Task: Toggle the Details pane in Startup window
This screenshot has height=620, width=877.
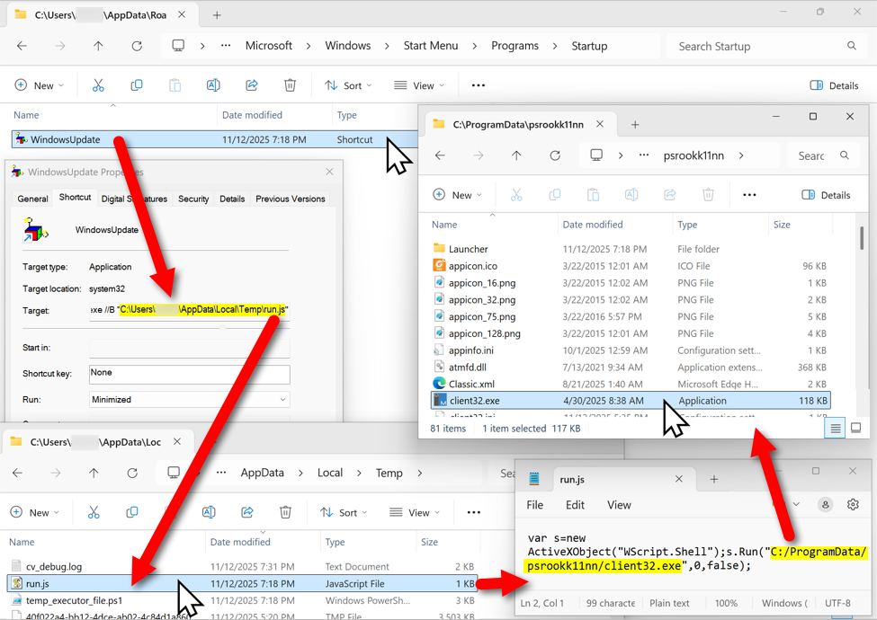Action: (x=834, y=85)
